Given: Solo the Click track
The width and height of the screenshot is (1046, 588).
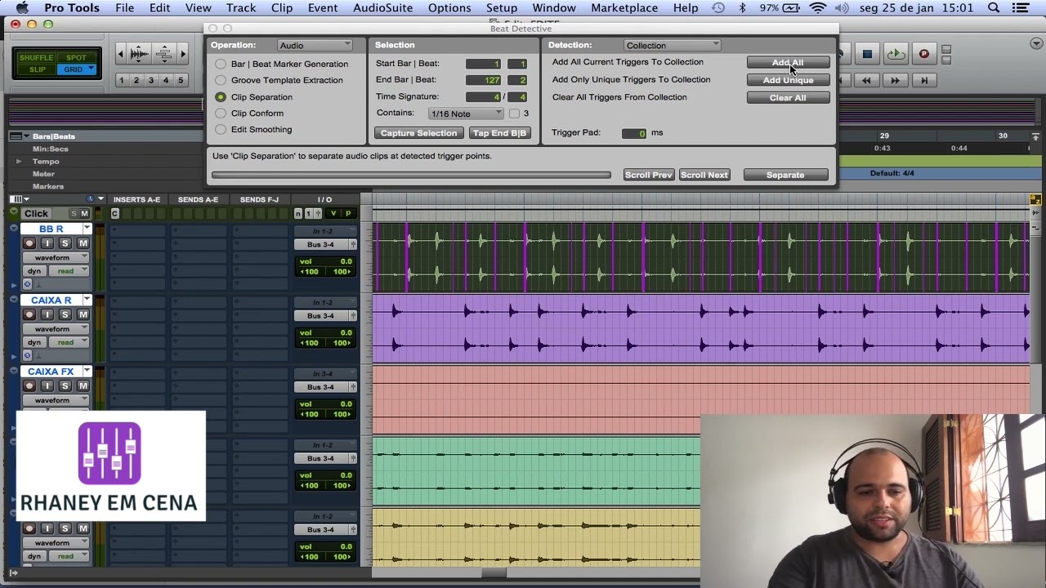Looking at the screenshot, I should 74,213.
